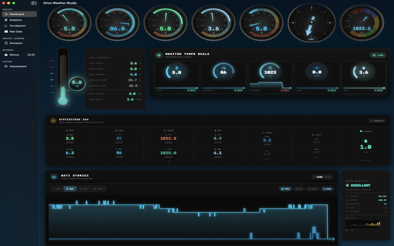
Task: Click the humidity gauge showing 86.0
Action: click(x=118, y=23)
